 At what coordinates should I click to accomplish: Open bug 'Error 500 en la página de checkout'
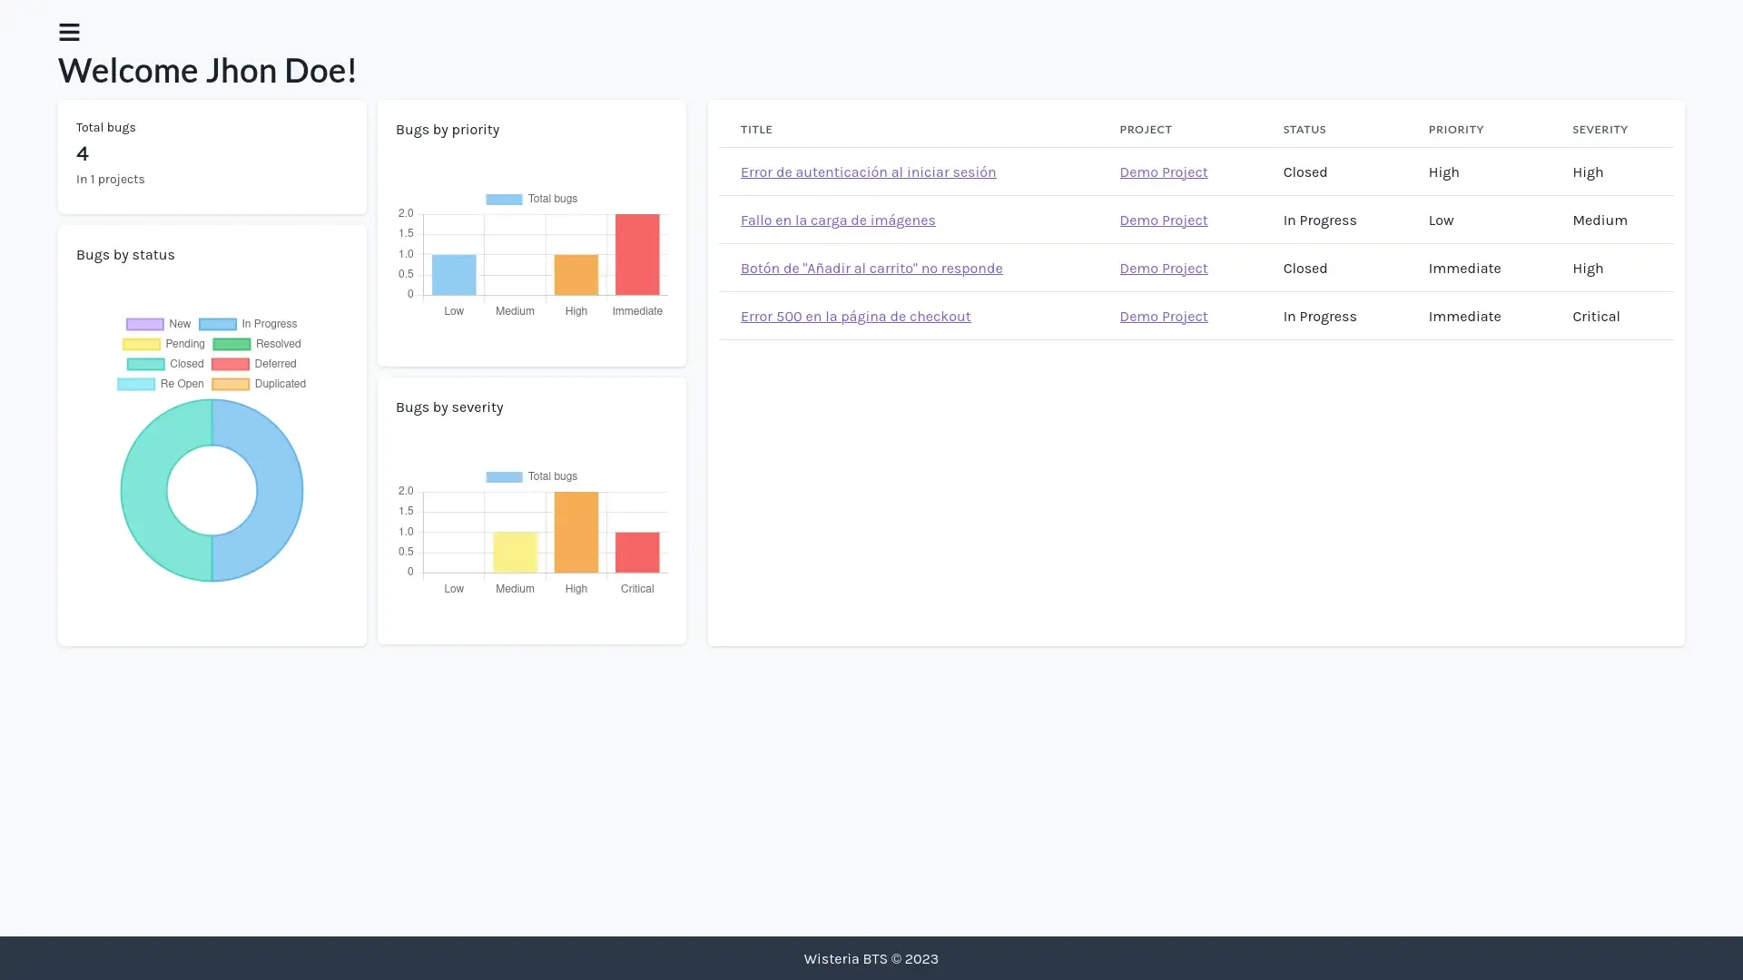(855, 317)
